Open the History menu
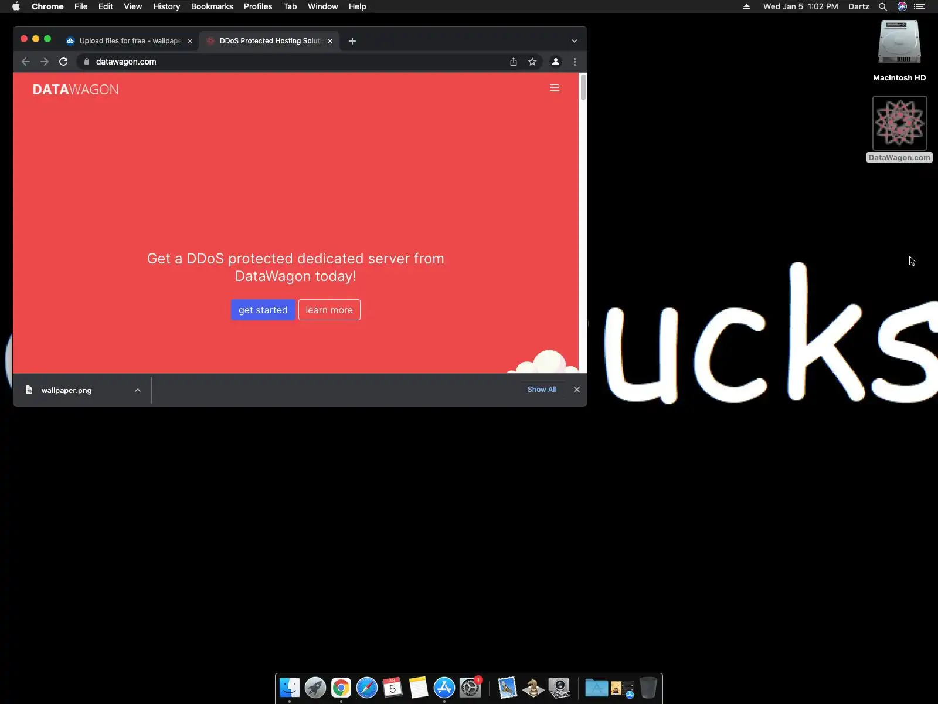 click(166, 6)
